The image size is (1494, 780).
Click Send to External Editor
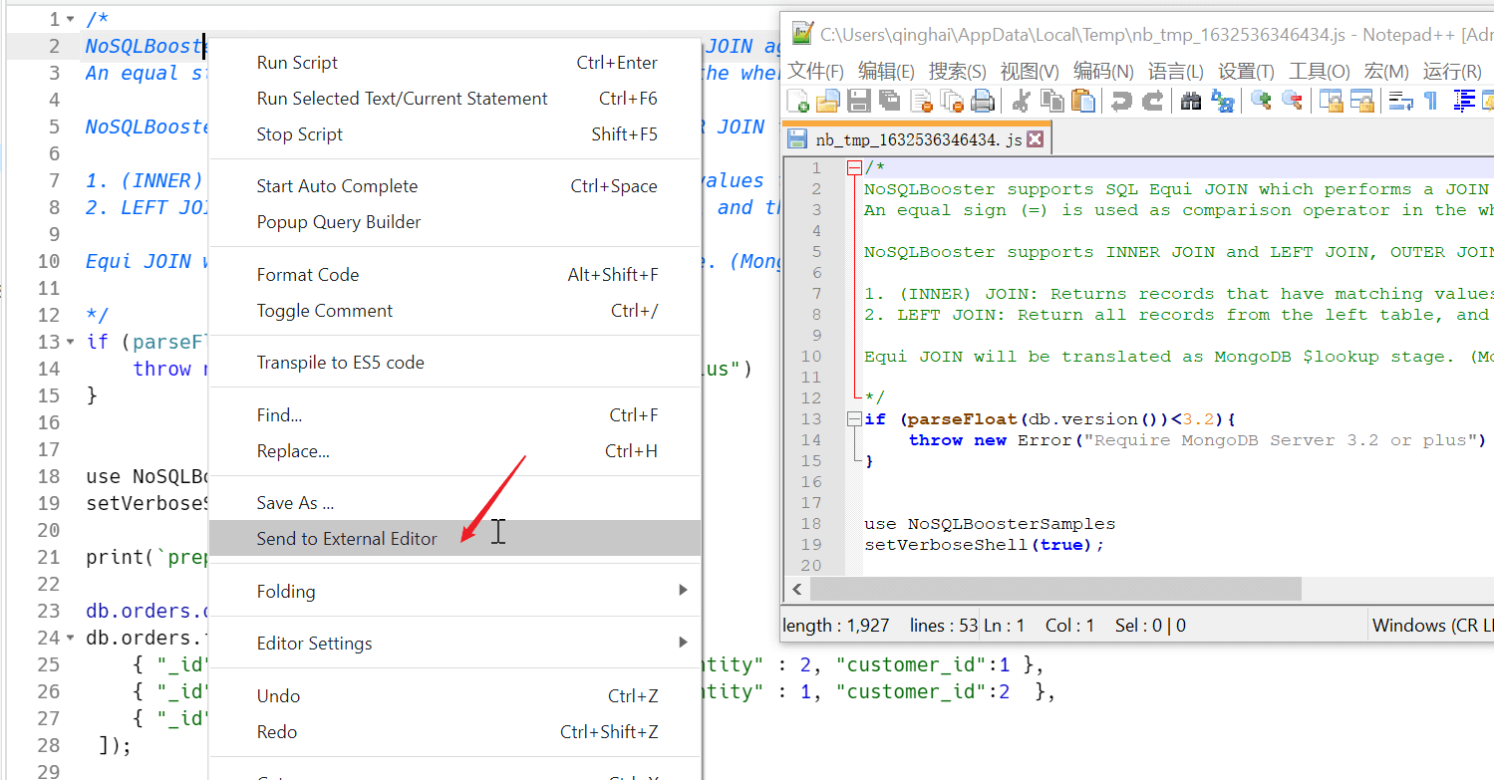(x=455, y=539)
